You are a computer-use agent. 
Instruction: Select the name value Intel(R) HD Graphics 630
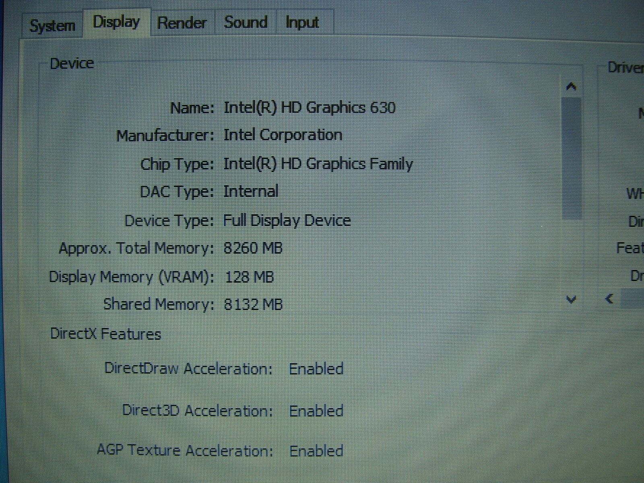[x=310, y=107]
